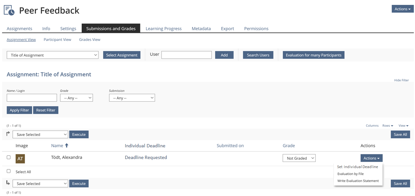The height and width of the screenshot is (196, 415).
Task: Toggle the Select All checkbox
Action: pyautogui.click(x=9, y=171)
